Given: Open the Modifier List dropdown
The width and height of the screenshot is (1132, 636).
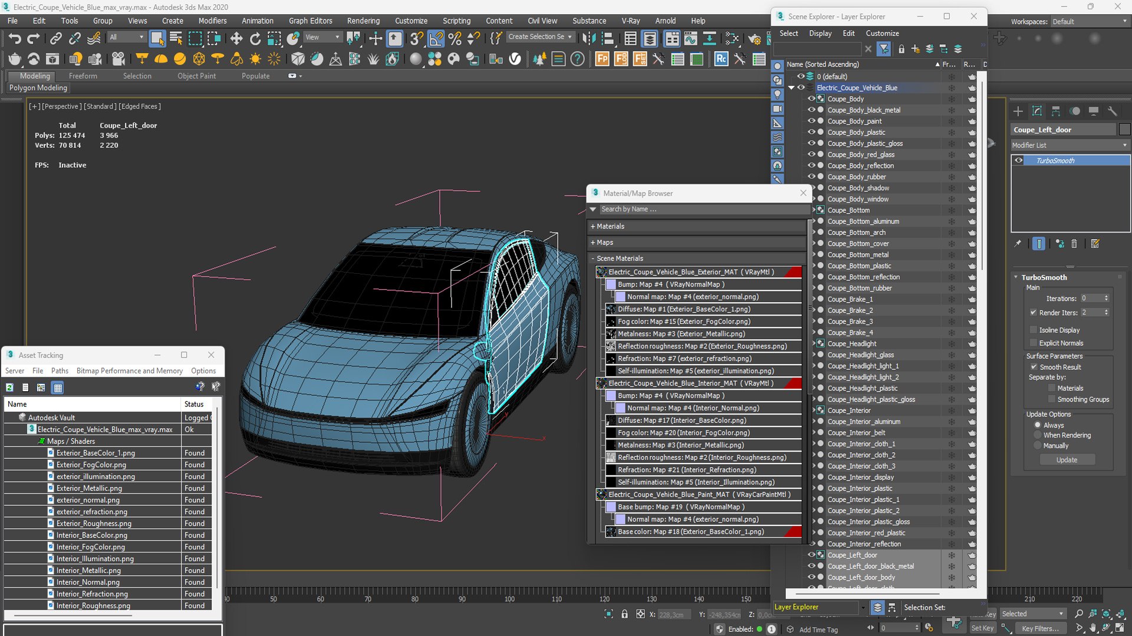Looking at the screenshot, I should point(1070,145).
